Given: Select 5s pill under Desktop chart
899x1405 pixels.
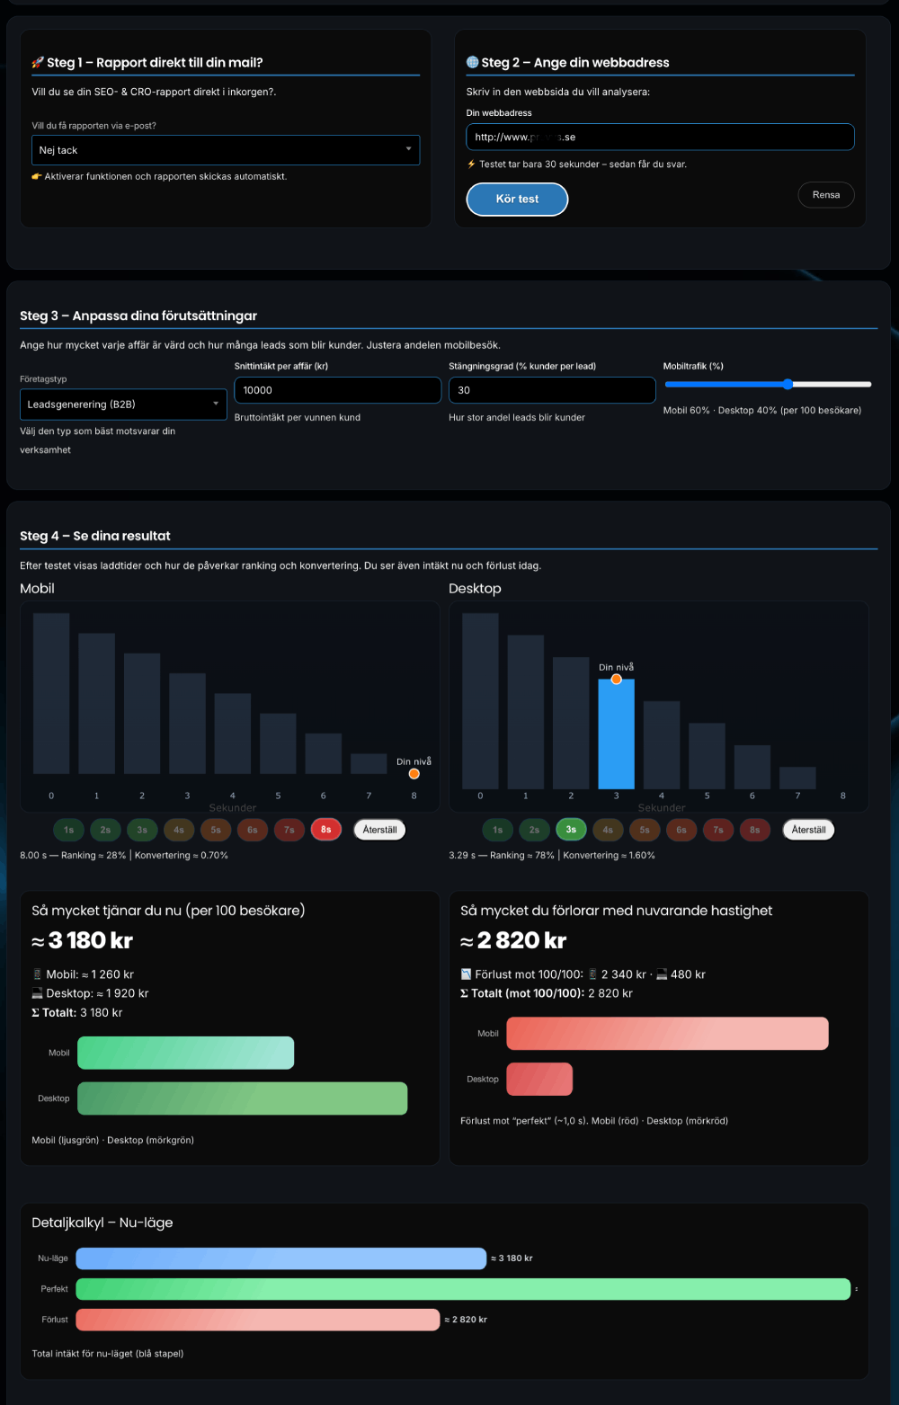Looking at the screenshot, I should tap(645, 830).
